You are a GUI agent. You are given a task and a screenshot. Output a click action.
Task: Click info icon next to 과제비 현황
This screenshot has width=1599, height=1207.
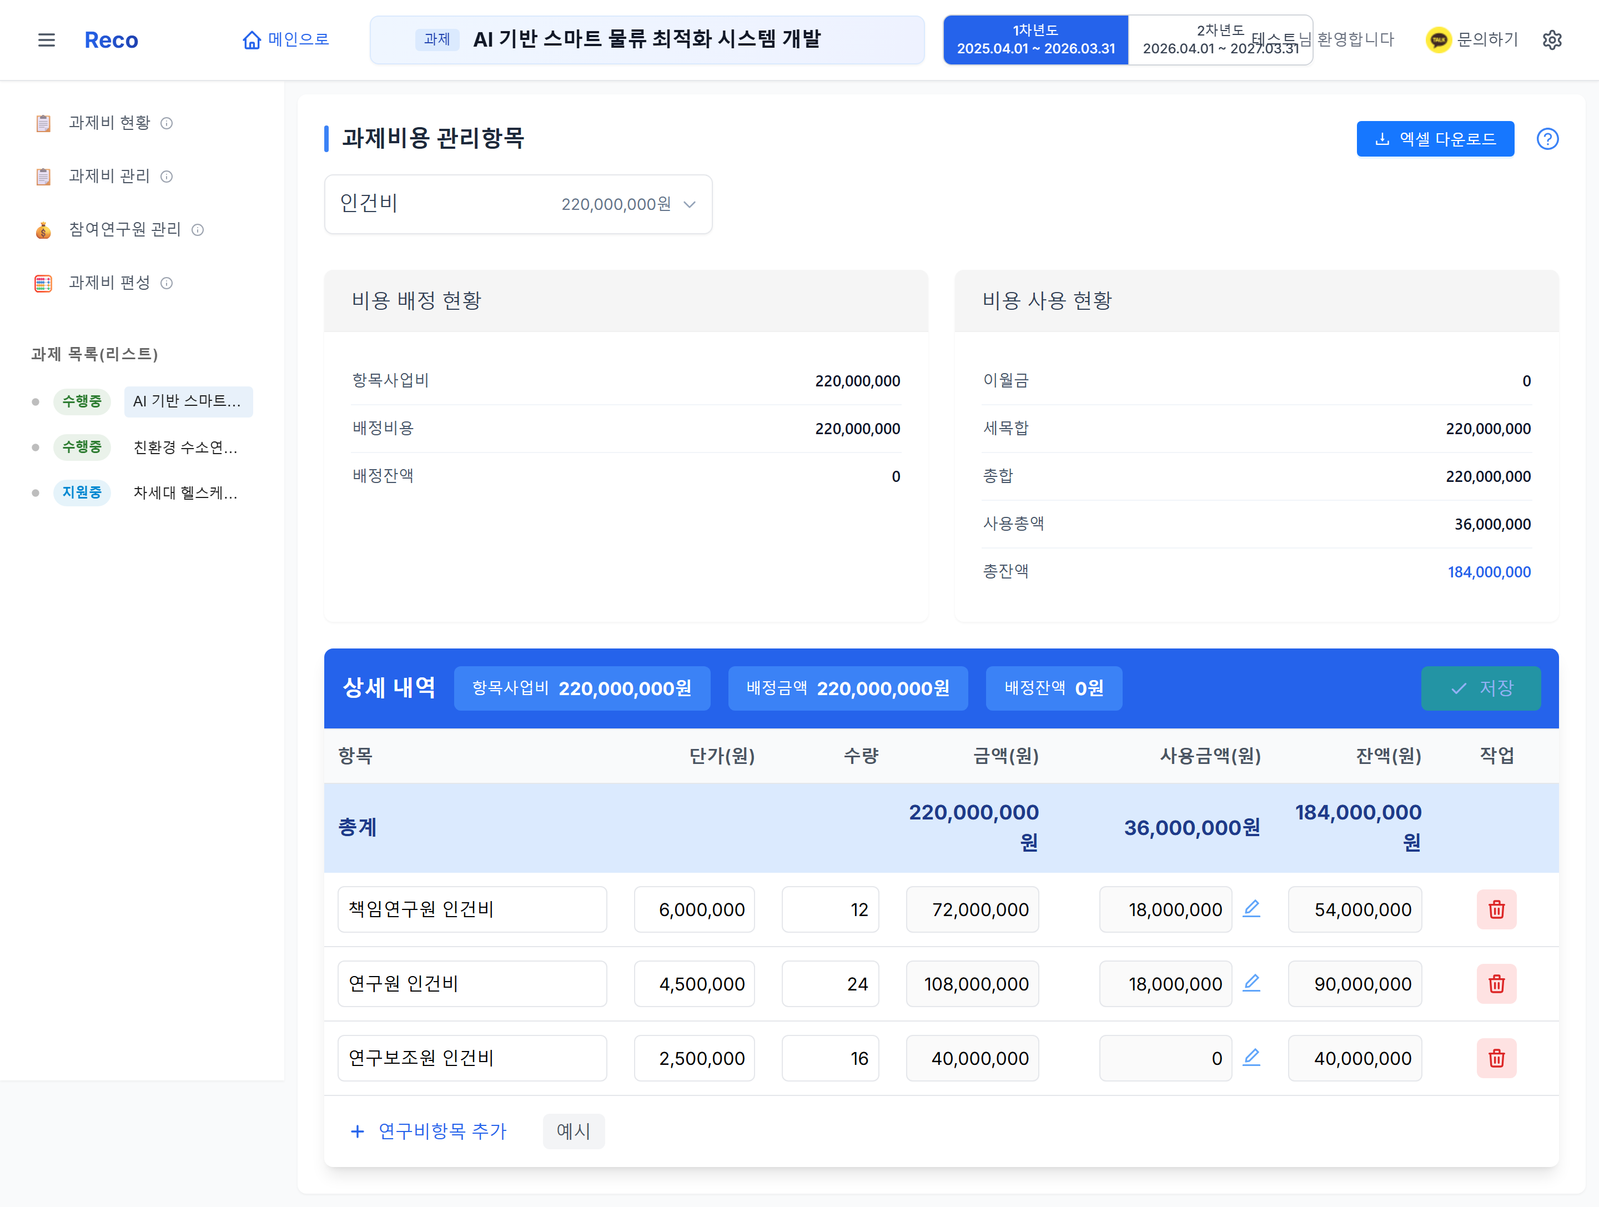pos(166,124)
